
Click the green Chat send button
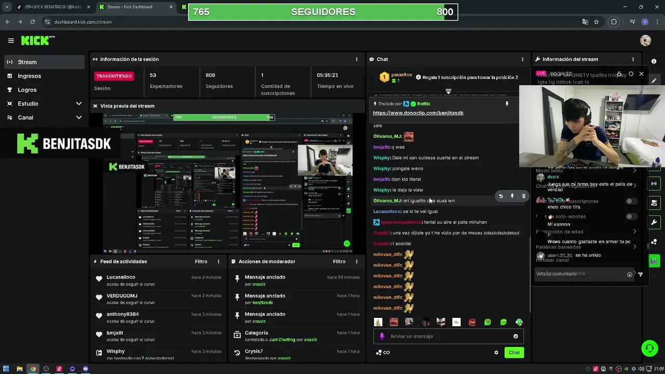[x=514, y=353]
